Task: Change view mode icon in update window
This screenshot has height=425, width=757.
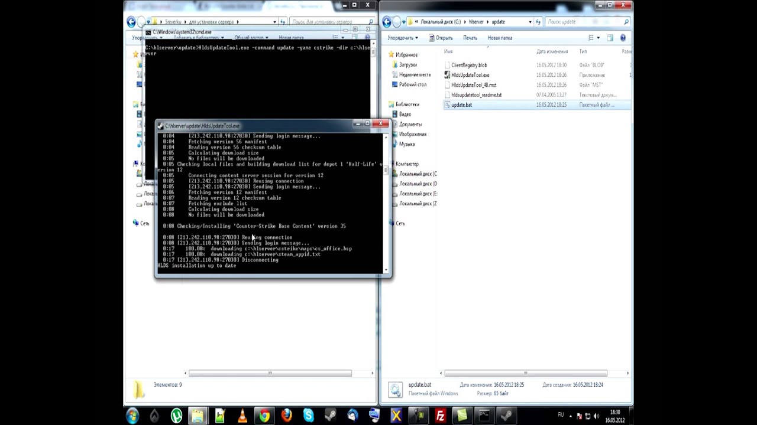Action: click(591, 38)
